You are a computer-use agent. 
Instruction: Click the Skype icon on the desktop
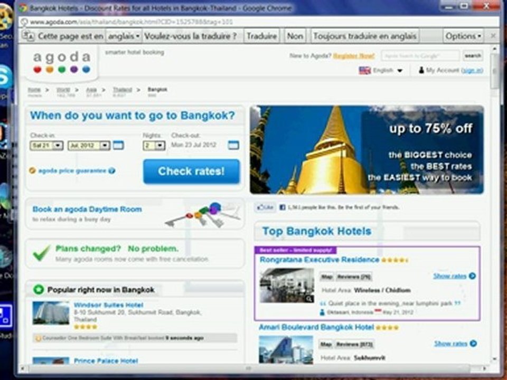(5, 76)
